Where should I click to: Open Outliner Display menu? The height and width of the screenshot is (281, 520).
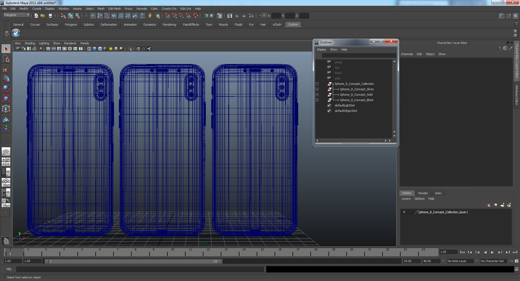[321, 49]
